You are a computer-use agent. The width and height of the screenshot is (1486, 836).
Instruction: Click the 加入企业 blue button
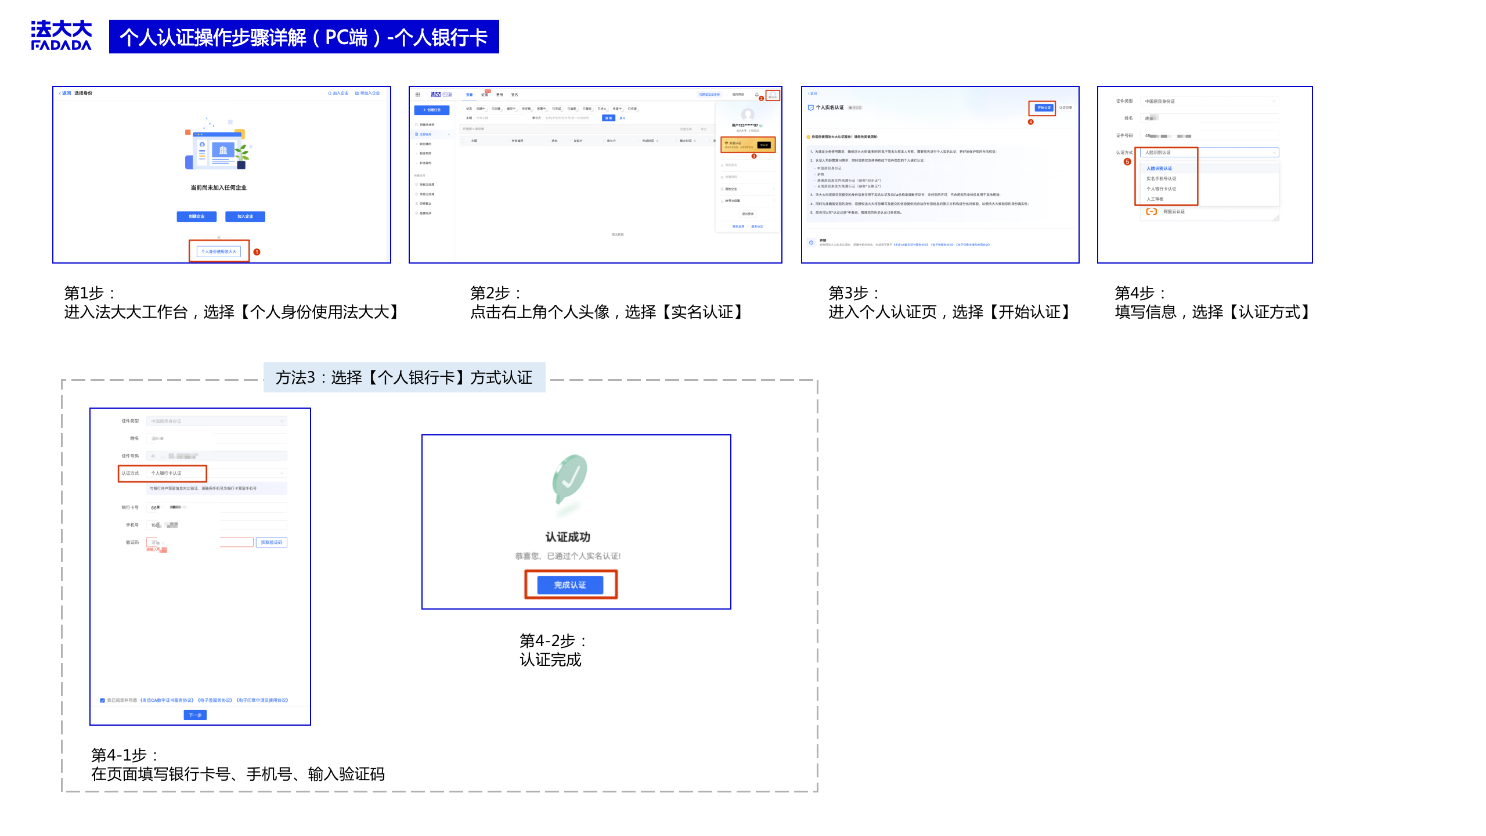pyautogui.click(x=246, y=217)
